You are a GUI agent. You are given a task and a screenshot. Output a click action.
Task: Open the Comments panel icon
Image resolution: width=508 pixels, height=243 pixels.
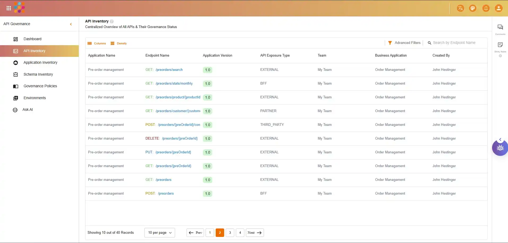500,27
